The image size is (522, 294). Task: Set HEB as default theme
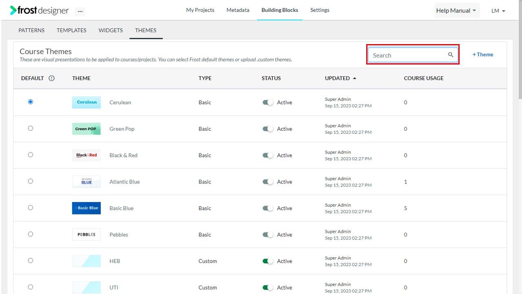click(x=31, y=261)
